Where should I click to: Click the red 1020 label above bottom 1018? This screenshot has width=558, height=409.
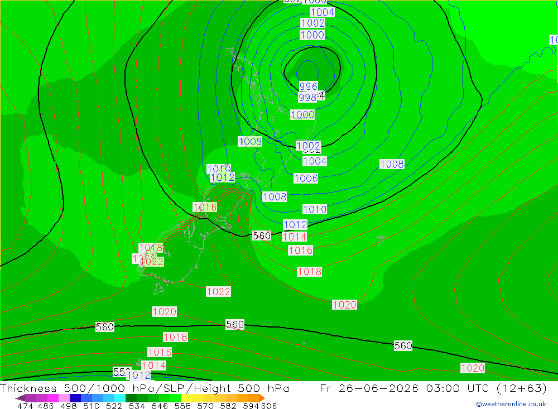pyautogui.click(x=165, y=311)
